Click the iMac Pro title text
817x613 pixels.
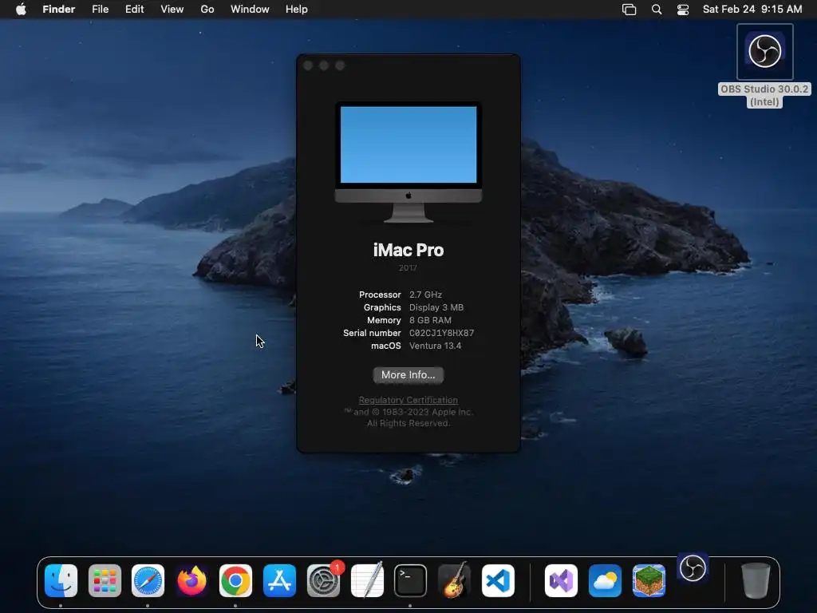(408, 250)
